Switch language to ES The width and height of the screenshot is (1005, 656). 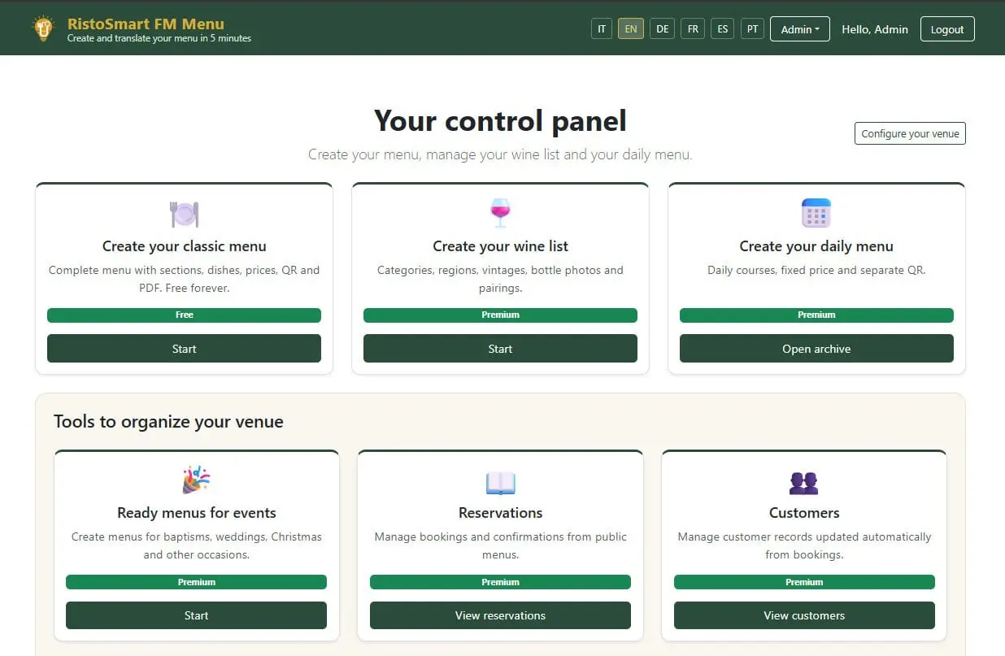pyautogui.click(x=723, y=28)
